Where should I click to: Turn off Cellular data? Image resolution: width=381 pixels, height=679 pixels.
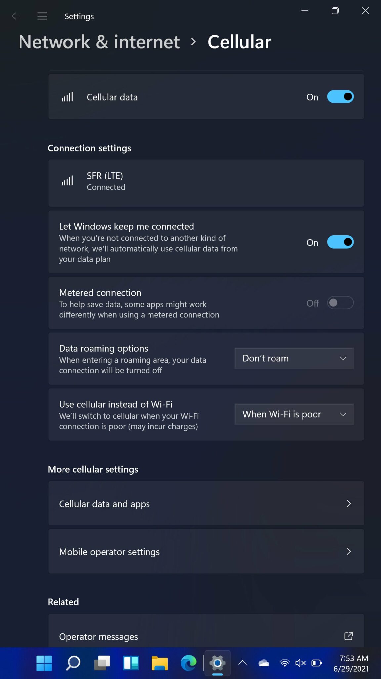340,96
